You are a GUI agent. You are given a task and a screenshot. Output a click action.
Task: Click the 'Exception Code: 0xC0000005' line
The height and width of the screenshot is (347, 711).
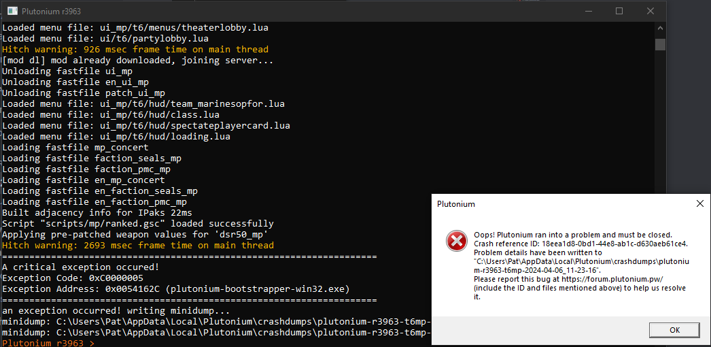(73, 278)
